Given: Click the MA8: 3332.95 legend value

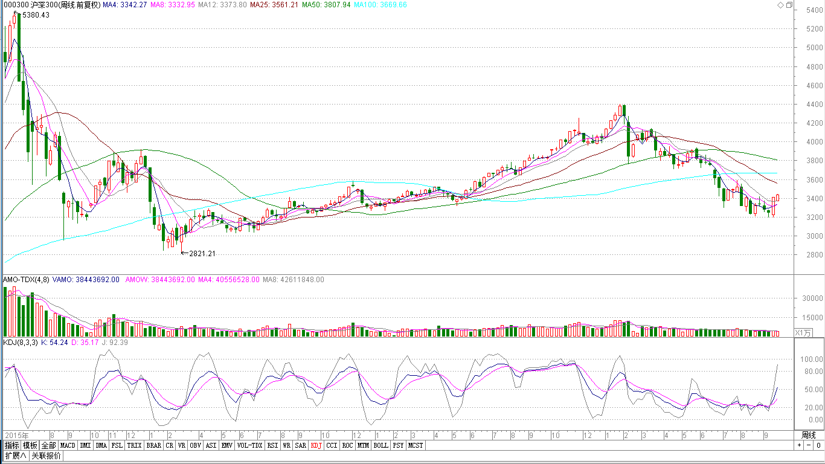Looking at the screenshot, I should point(173,5).
